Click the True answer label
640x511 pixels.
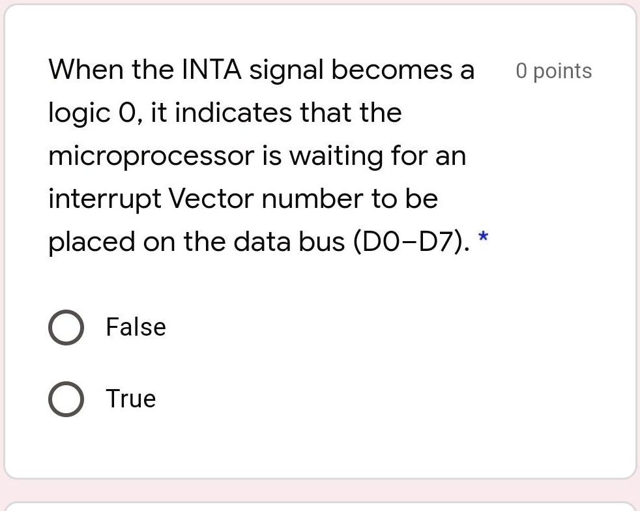(130, 399)
